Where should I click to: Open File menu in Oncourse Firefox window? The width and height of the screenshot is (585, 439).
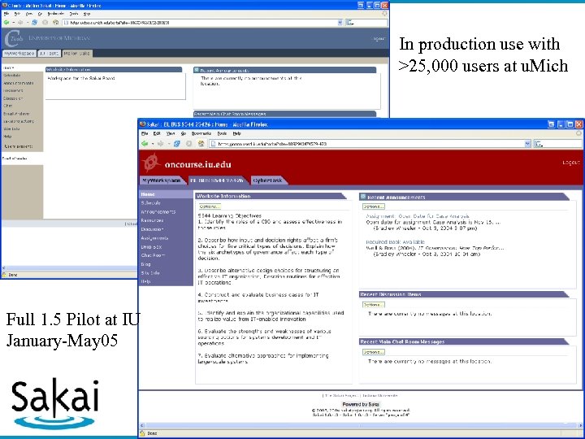point(145,133)
